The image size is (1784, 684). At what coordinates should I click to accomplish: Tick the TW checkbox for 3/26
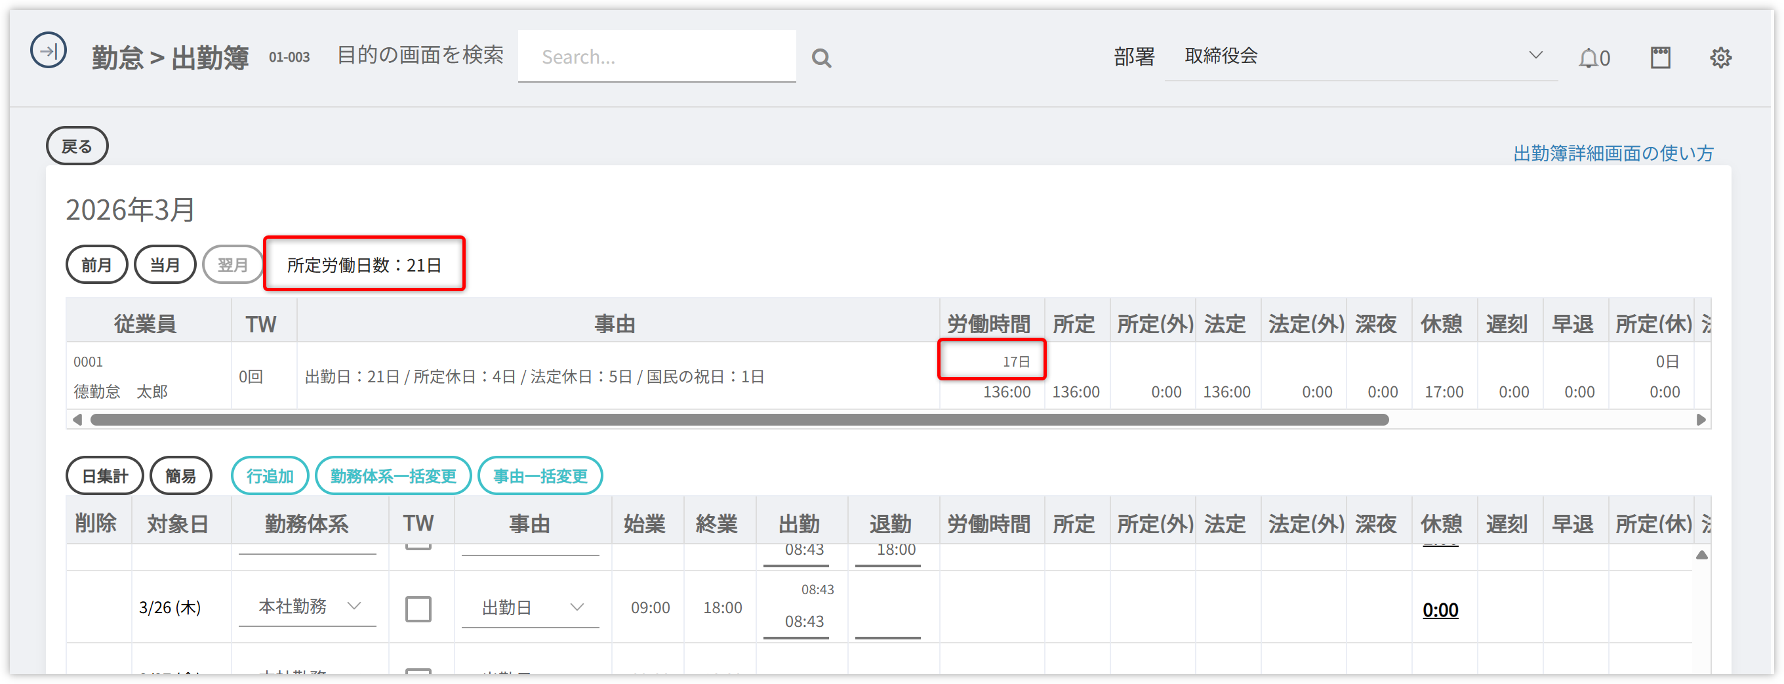pyautogui.click(x=418, y=609)
